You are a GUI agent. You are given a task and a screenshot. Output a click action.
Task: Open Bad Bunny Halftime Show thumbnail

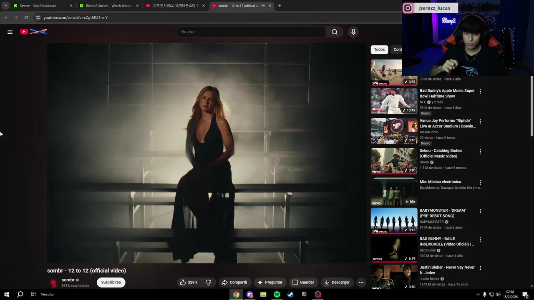[x=394, y=101]
